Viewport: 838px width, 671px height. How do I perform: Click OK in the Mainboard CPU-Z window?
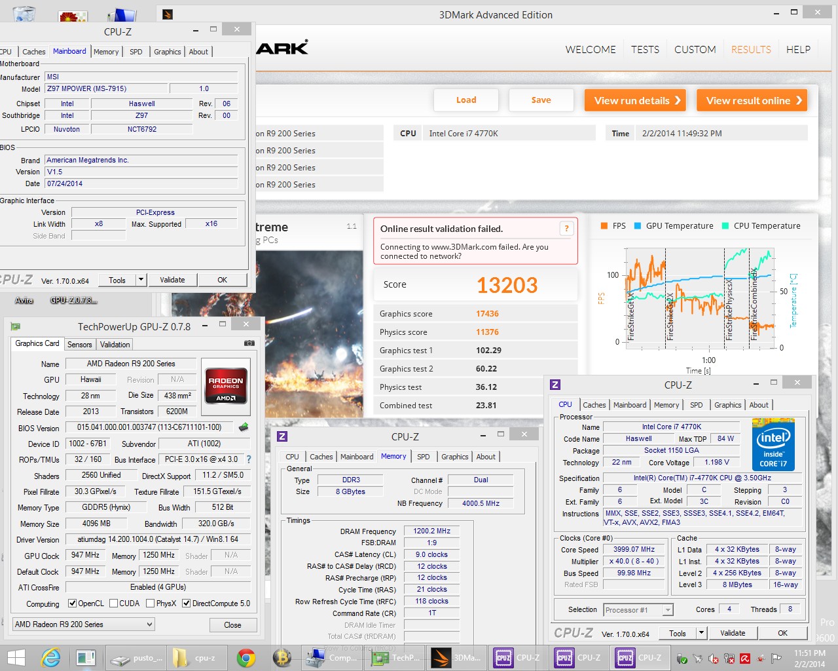222,280
